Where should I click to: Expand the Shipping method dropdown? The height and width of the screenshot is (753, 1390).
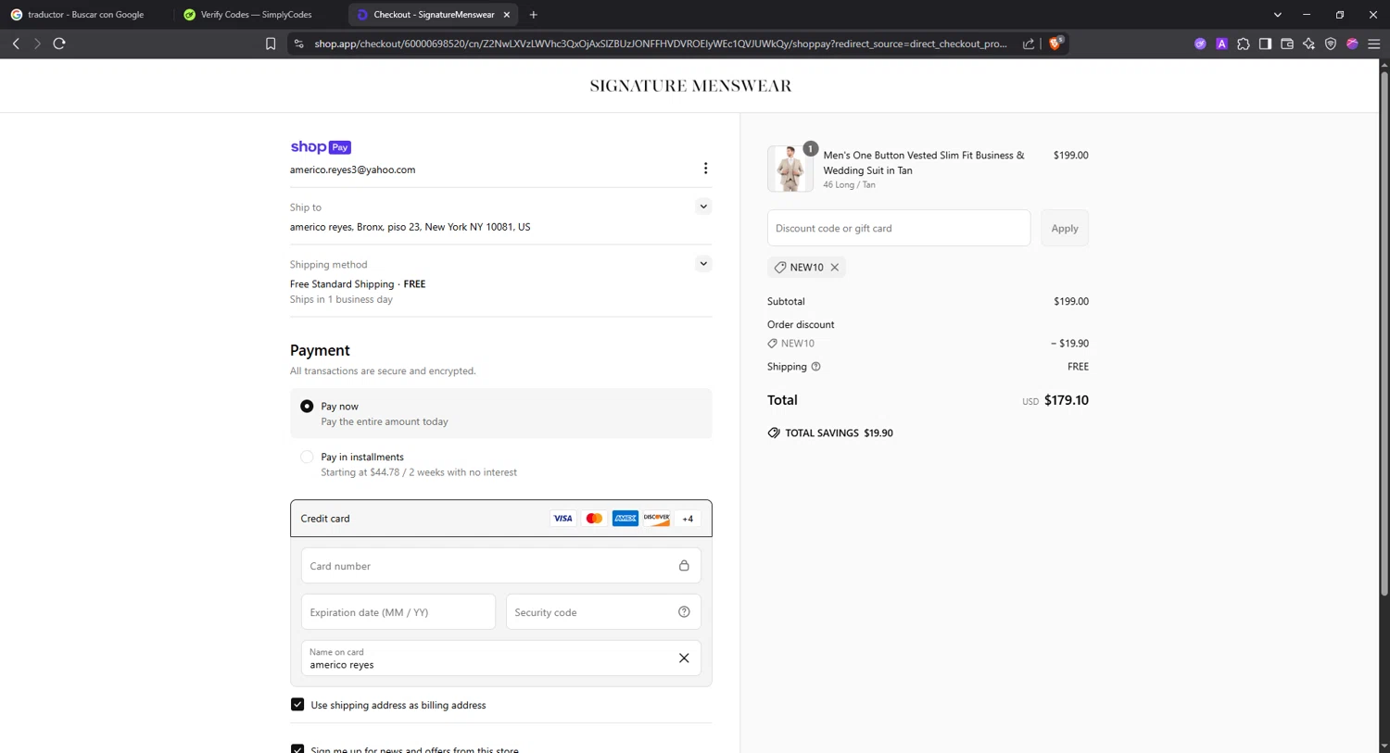tap(703, 264)
